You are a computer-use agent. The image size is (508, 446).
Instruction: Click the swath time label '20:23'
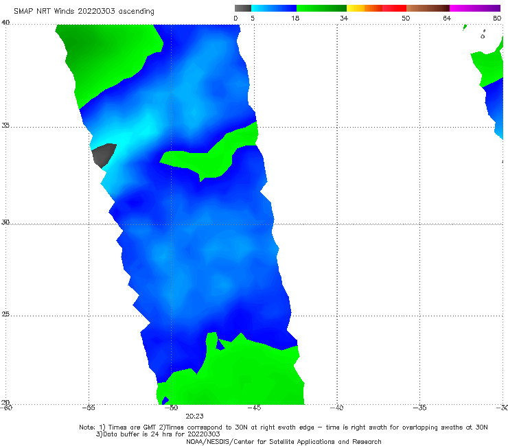pyautogui.click(x=194, y=416)
